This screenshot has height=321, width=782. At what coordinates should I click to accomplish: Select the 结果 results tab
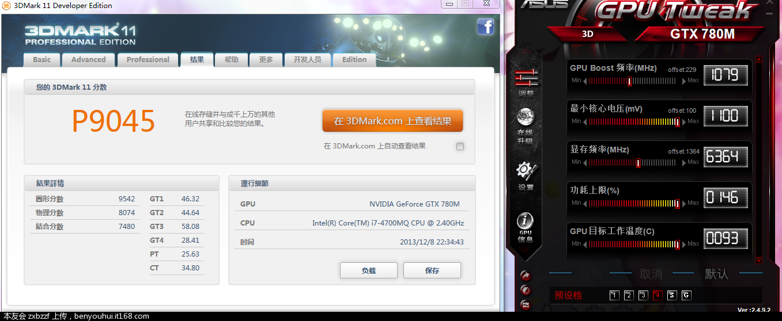coord(197,60)
